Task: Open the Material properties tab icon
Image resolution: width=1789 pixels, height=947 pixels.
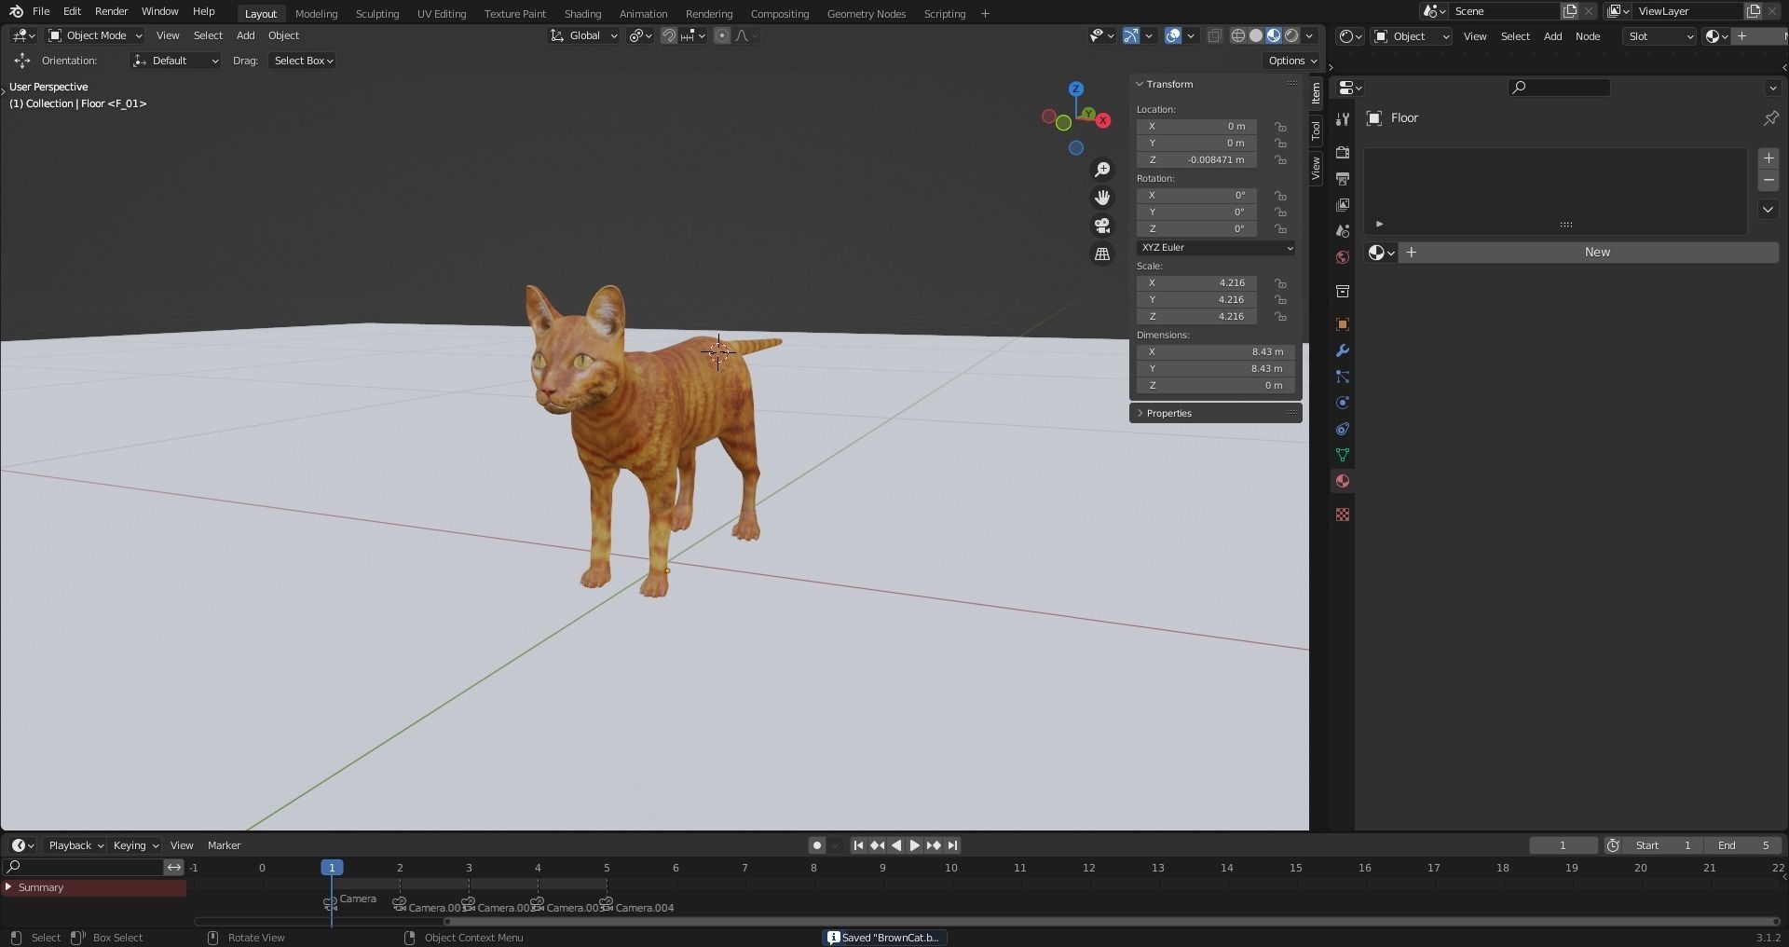Action: 1343,481
